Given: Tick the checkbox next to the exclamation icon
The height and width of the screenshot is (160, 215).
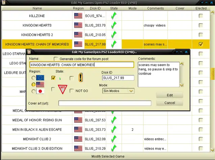Looking at the screenshot, I should (72, 78).
